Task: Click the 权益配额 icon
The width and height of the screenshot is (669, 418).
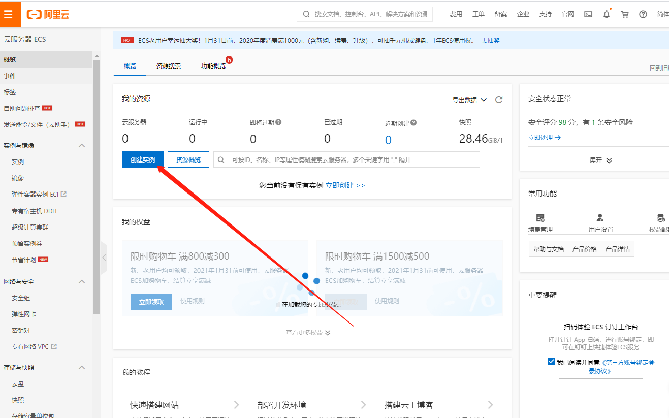Action: pyautogui.click(x=661, y=218)
